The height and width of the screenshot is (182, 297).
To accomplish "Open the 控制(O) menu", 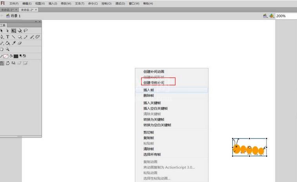I will click(107, 4).
